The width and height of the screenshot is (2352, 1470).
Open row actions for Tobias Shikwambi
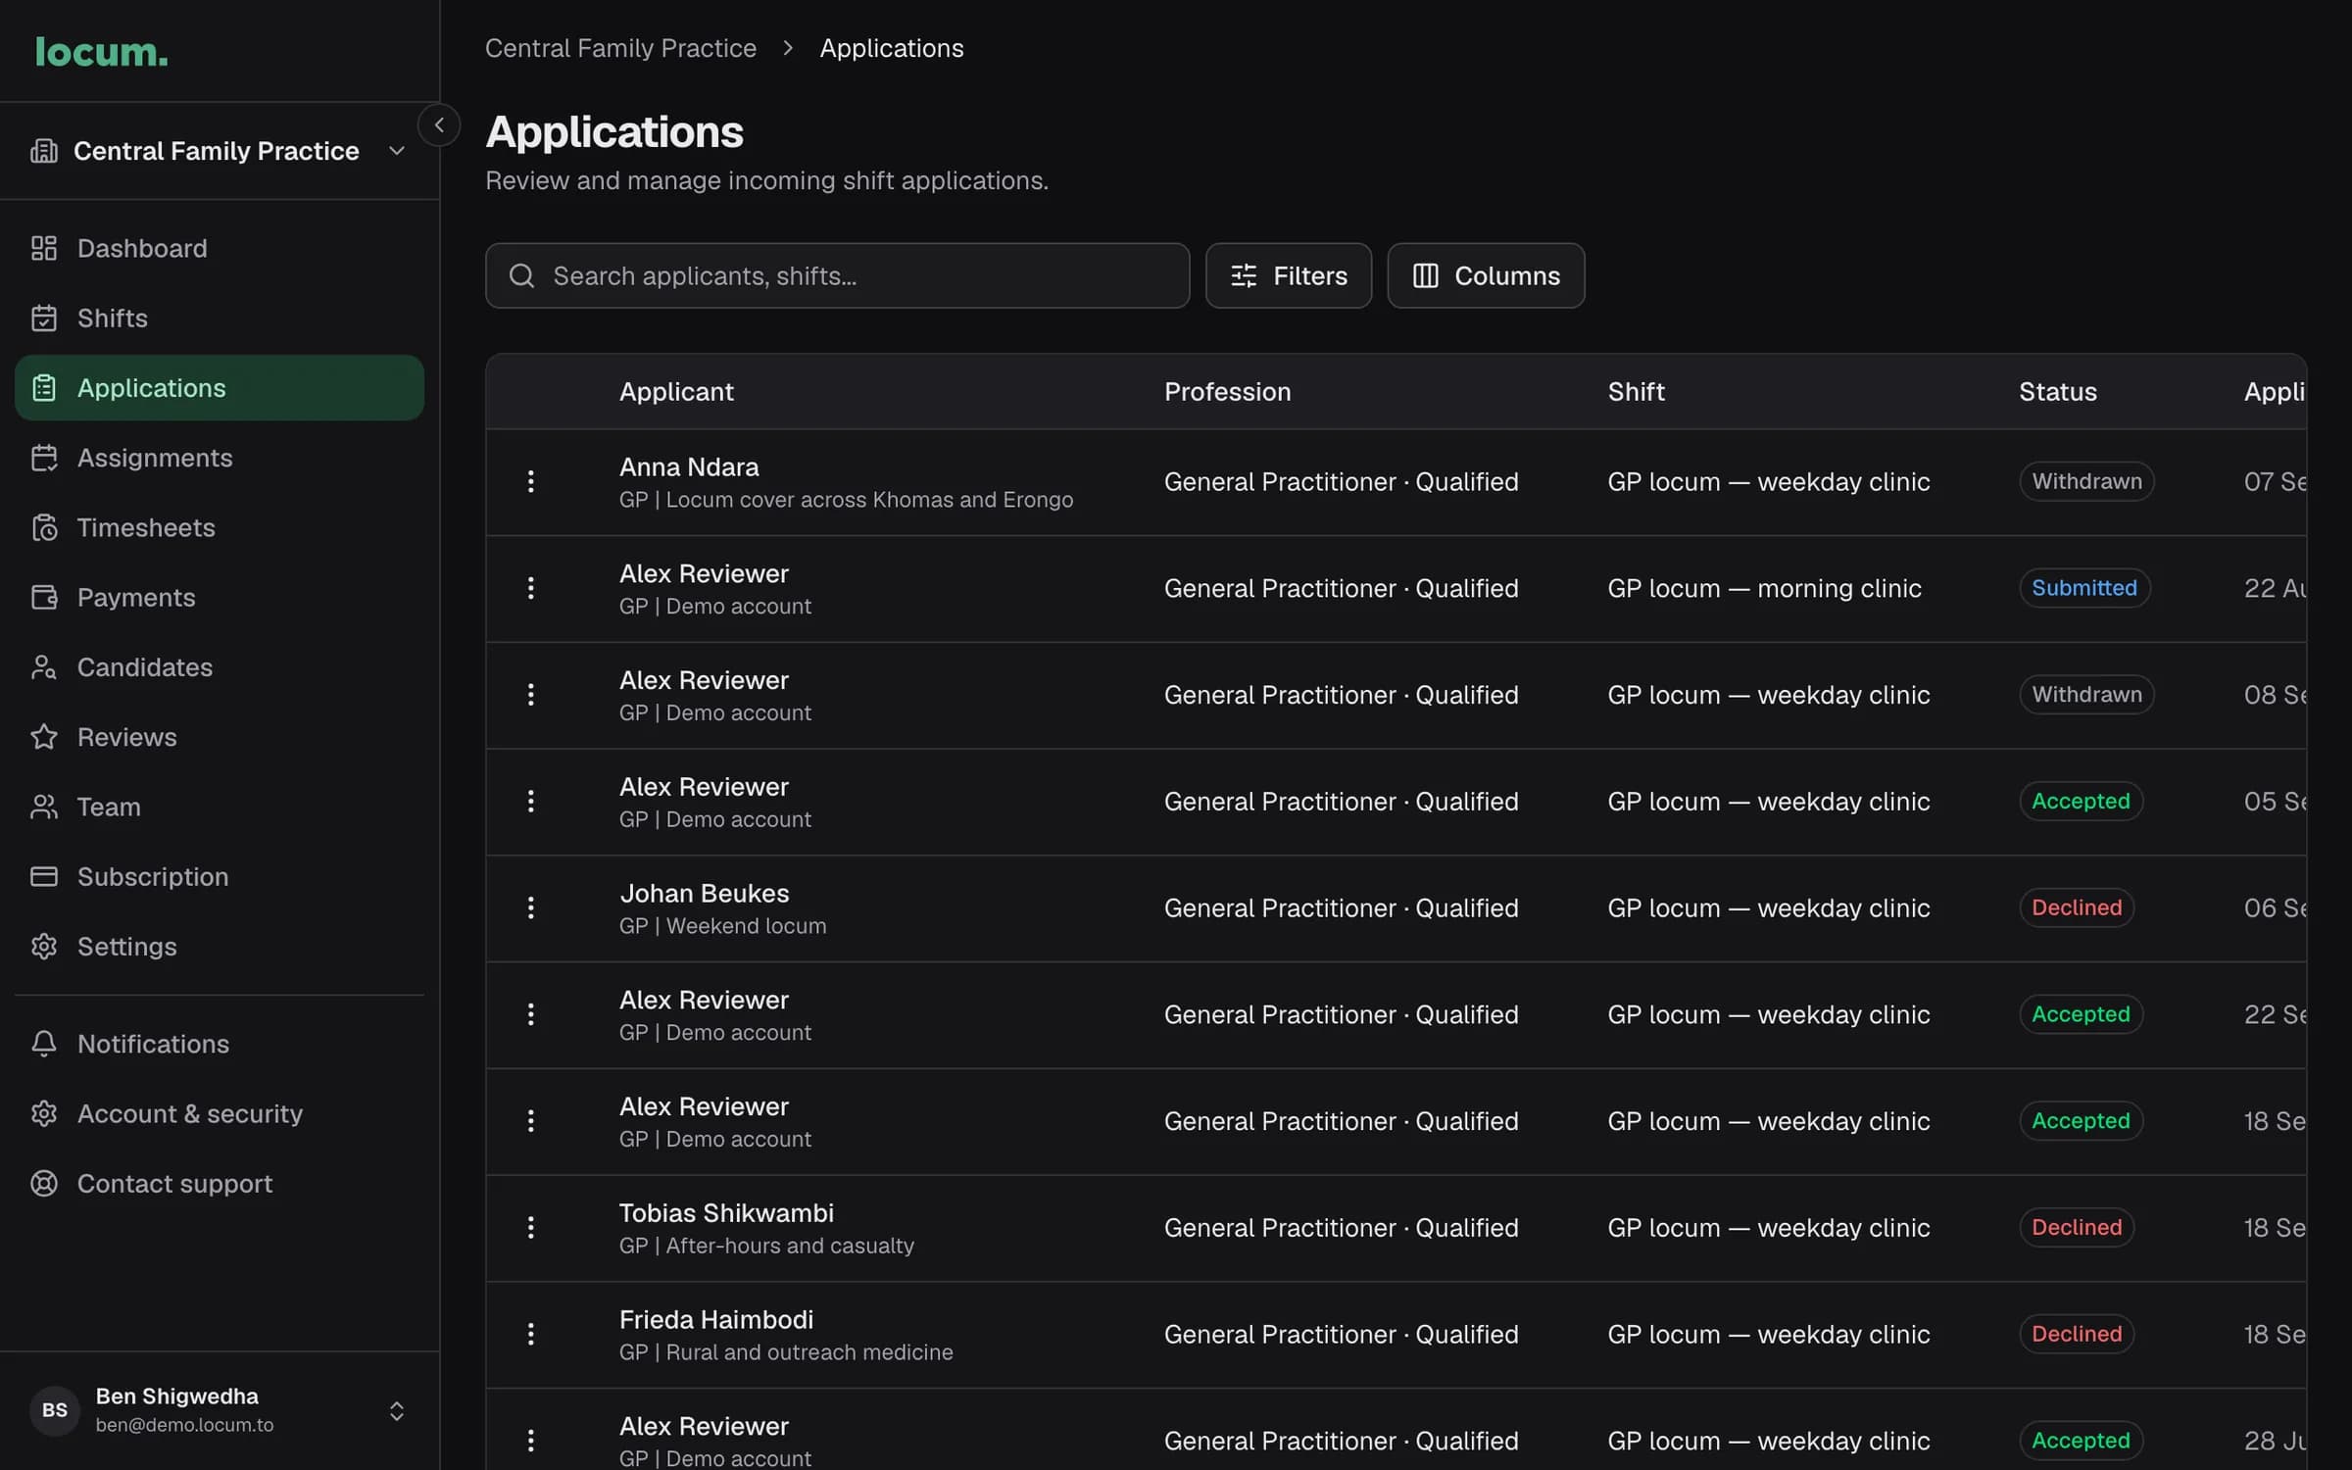pos(530,1227)
